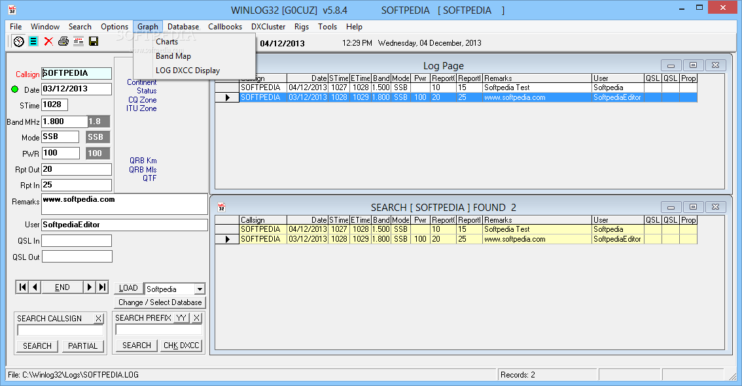Open the File menu
The height and width of the screenshot is (386, 742).
point(16,27)
